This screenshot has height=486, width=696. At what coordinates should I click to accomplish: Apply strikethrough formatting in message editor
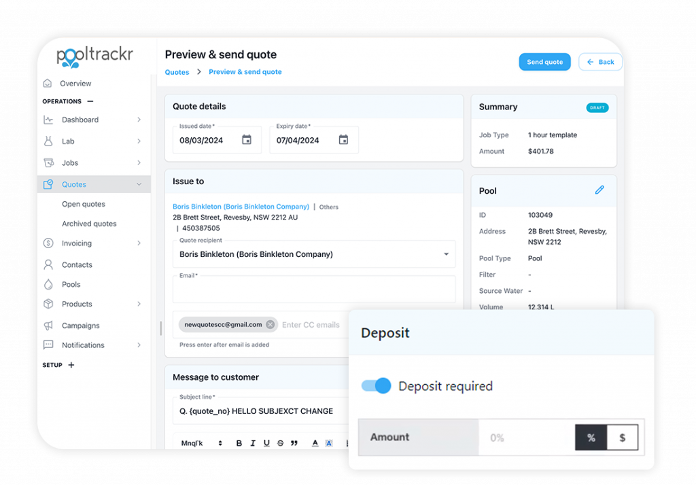click(280, 443)
